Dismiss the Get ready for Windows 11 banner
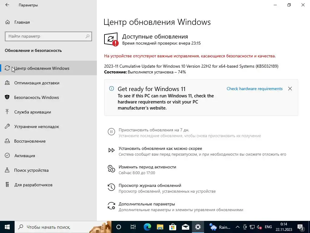The image size is (310, 233). pyautogui.click(x=290, y=89)
